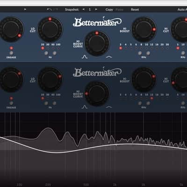Click right KHz step button under bottom HI BOOST
This screenshot has width=187, height=187.
[148, 103]
